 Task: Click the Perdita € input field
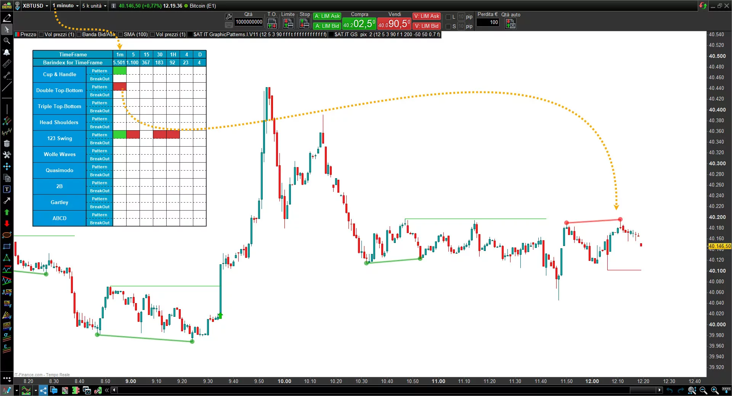click(x=488, y=22)
